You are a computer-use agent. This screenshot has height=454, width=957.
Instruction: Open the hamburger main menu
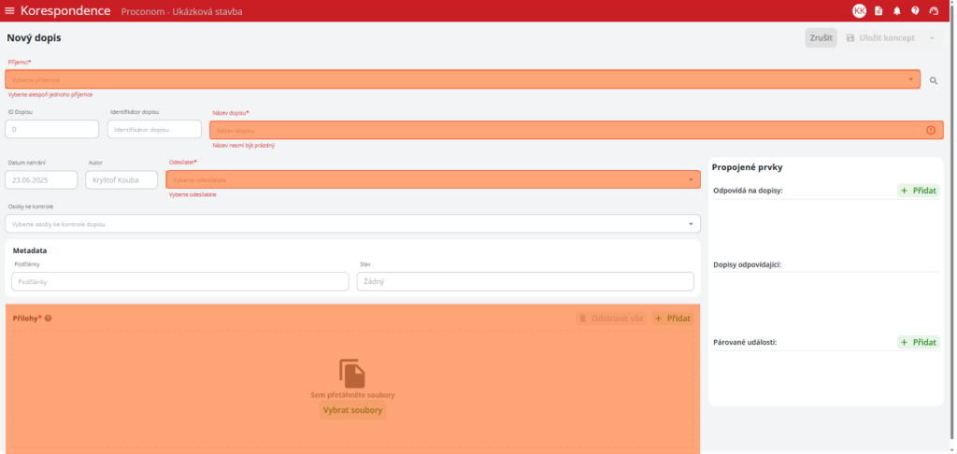click(10, 10)
